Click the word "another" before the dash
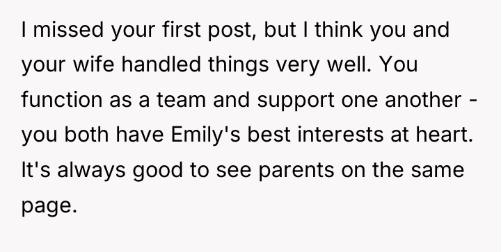This screenshot has width=501, height=252. [423, 99]
